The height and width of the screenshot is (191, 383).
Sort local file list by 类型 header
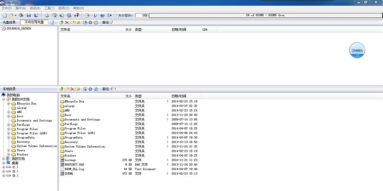pyautogui.click(x=149, y=96)
